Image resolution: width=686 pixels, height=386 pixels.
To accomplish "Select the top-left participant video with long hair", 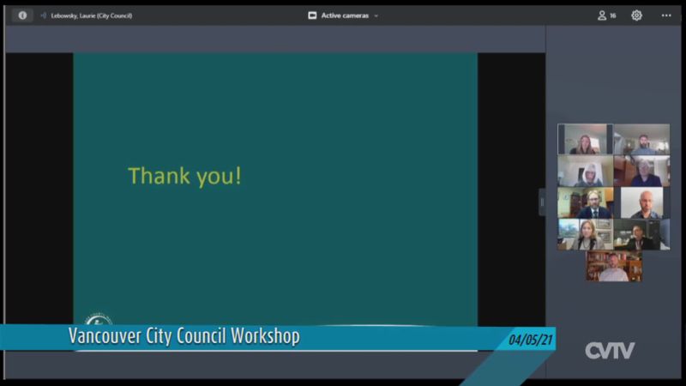I will coord(585,139).
